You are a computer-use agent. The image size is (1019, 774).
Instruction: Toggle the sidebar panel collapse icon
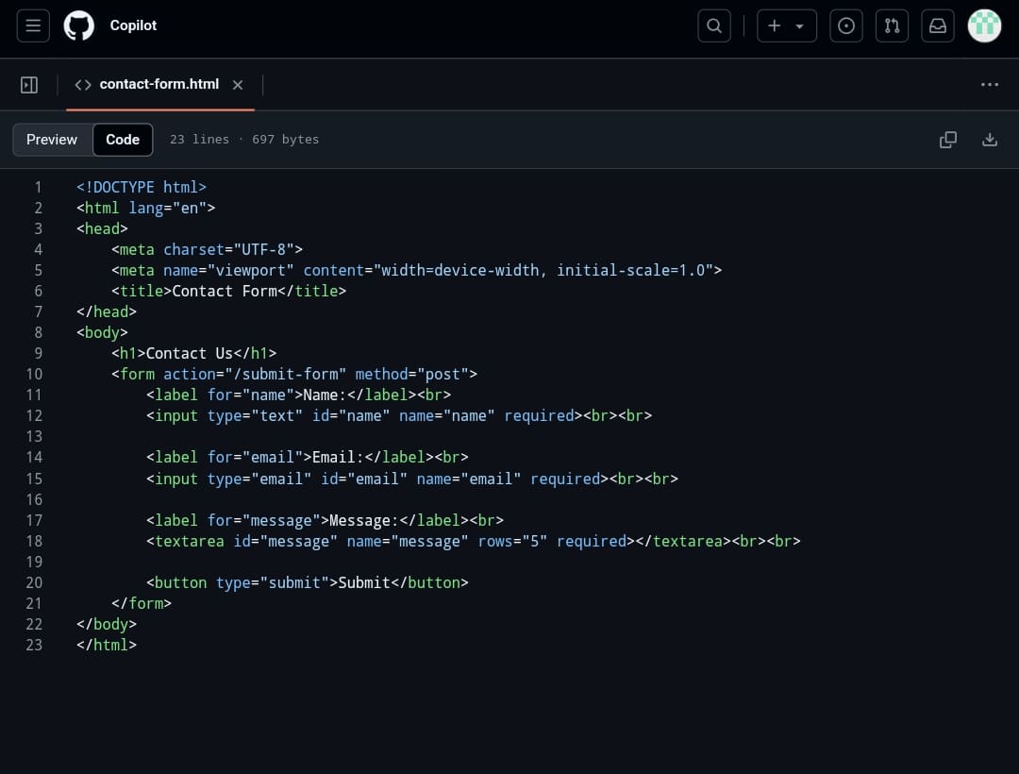click(x=29, y=85)
